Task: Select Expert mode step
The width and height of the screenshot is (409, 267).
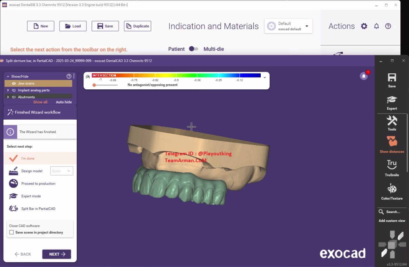Action: tap(31, 196)
